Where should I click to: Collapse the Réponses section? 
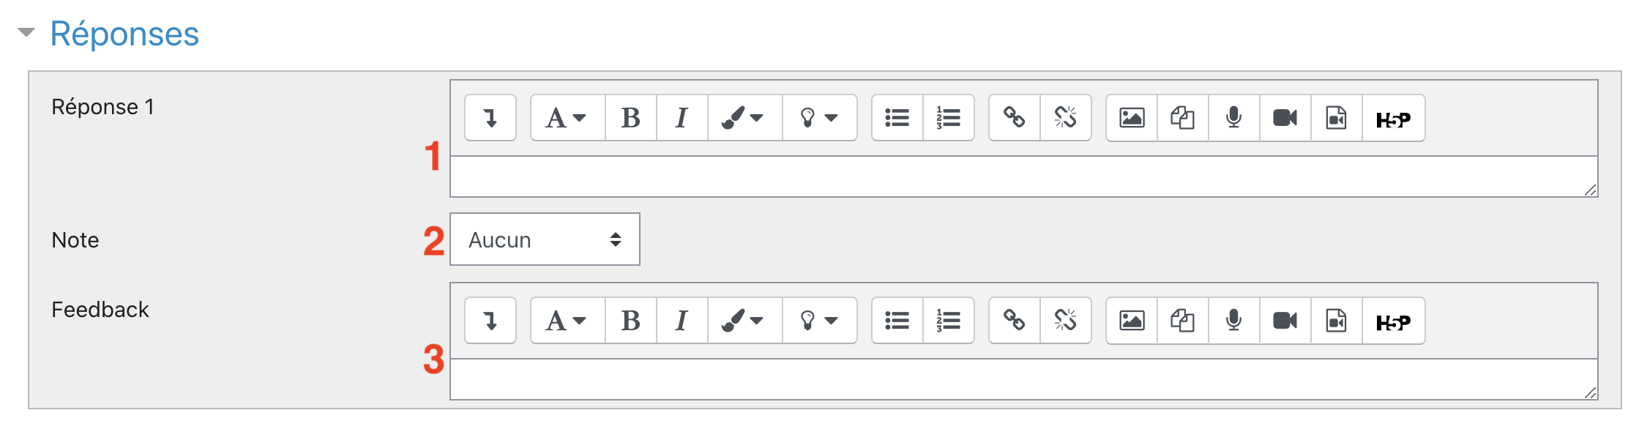26,32
